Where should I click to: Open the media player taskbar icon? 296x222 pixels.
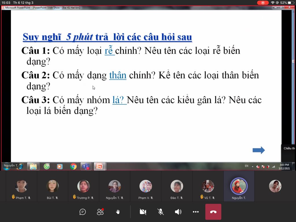point(60,166)
